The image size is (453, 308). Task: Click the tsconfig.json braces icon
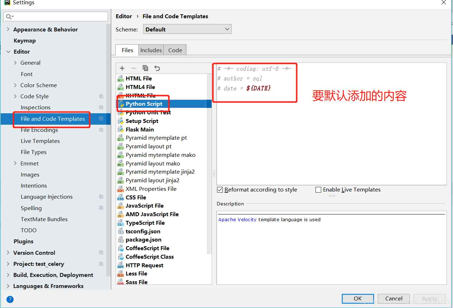point(120,232)
